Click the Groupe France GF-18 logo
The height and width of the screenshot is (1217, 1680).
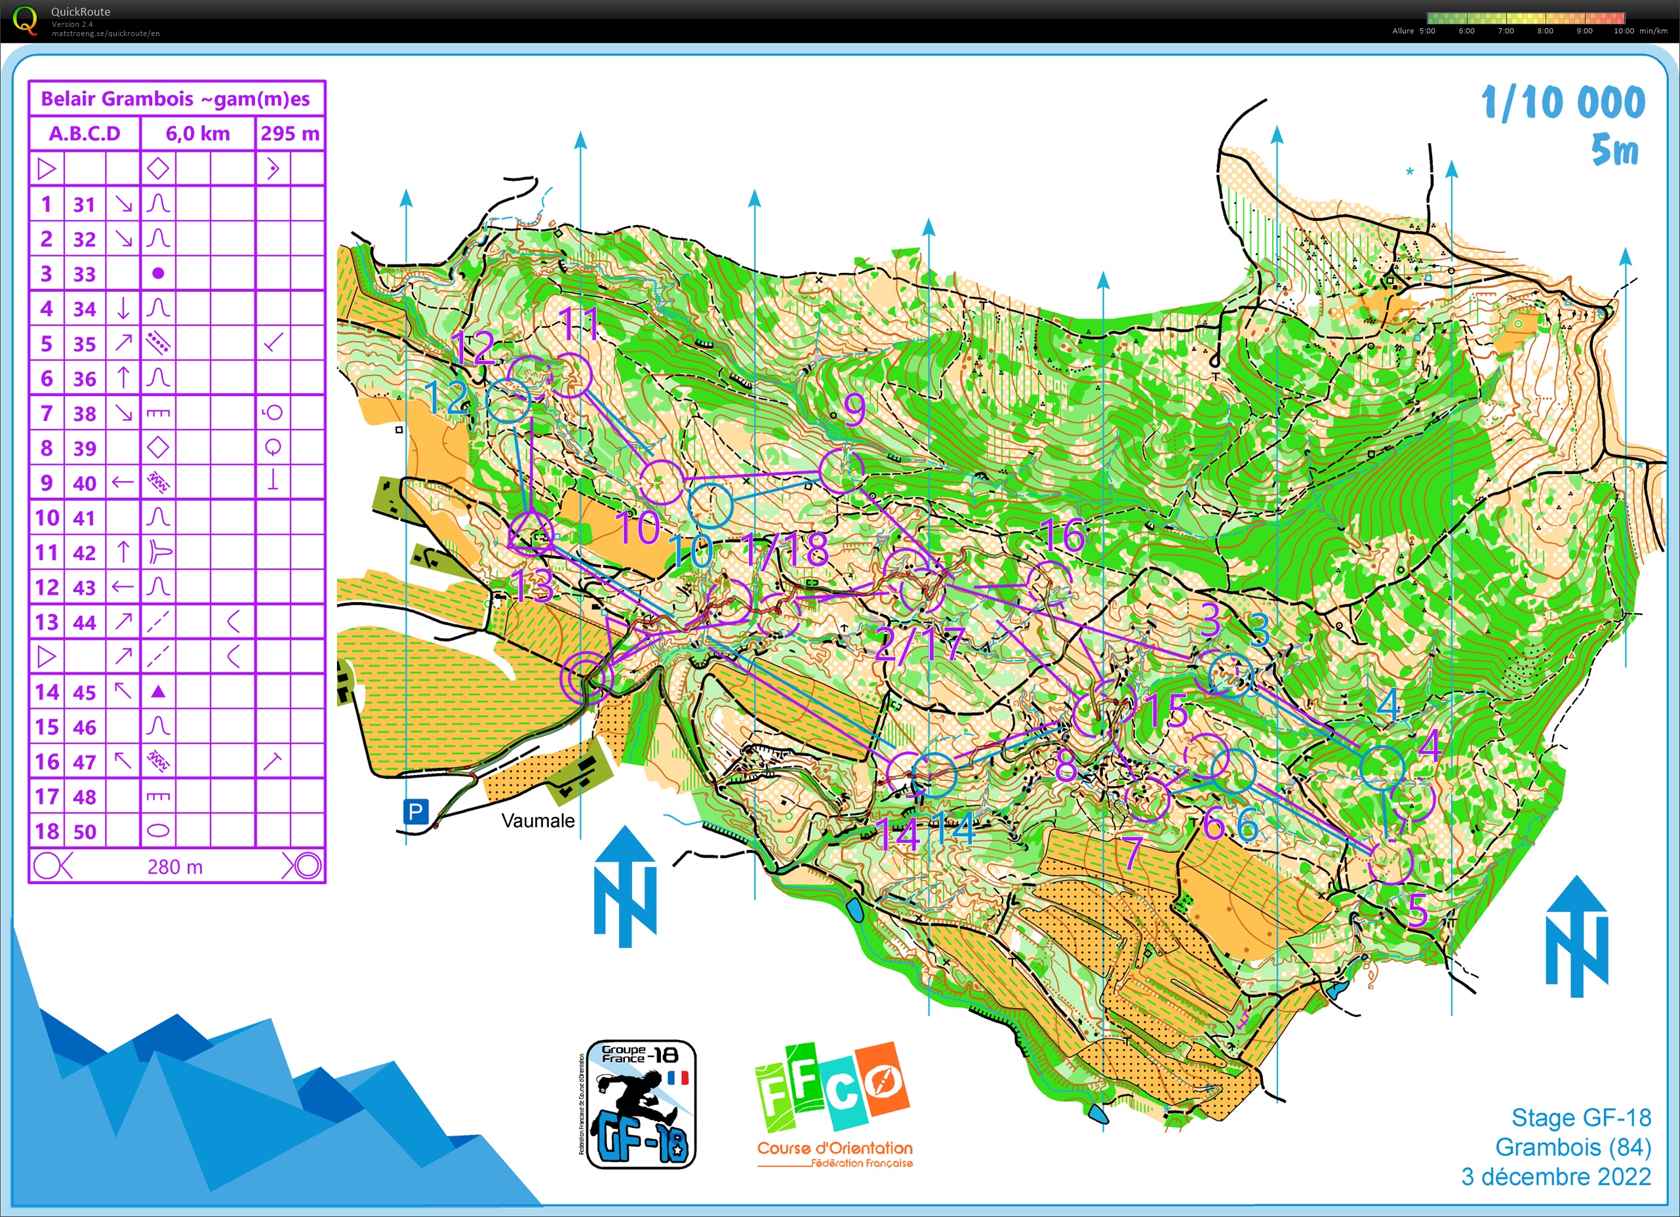(x=640, y=1104)
